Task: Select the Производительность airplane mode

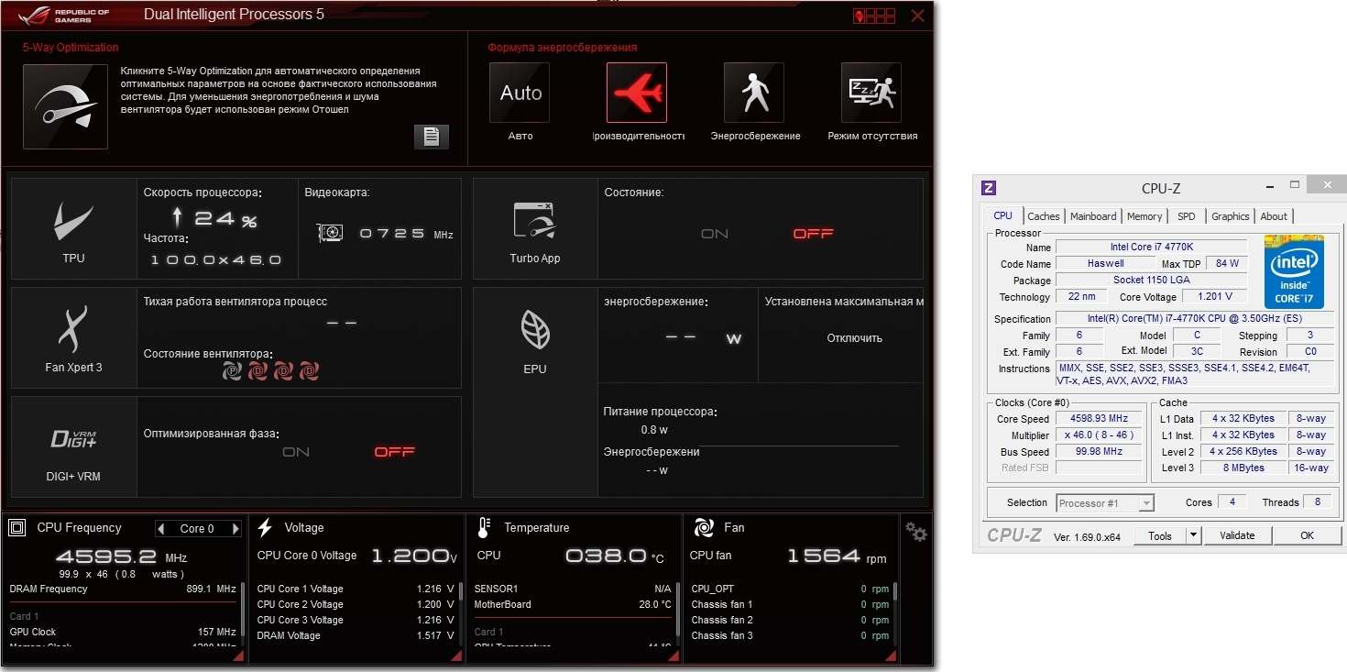Action: tap(637, 93)
